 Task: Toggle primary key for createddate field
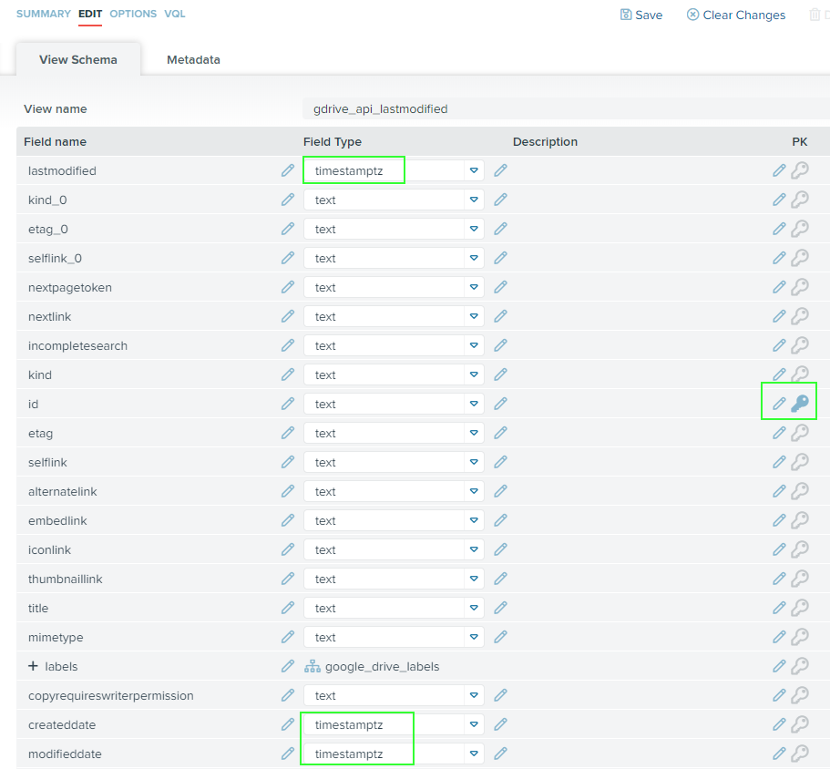(800, 724)
